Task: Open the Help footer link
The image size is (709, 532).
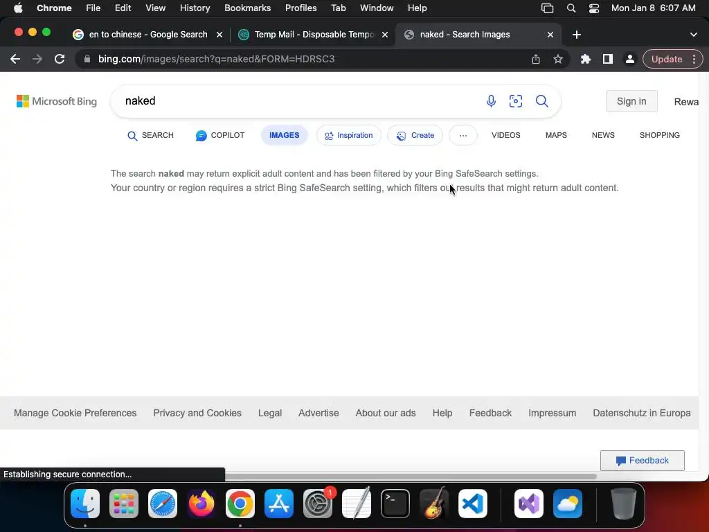Action: tap(442, 413)
